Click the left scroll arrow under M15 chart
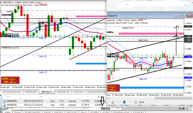 (108, 98)
